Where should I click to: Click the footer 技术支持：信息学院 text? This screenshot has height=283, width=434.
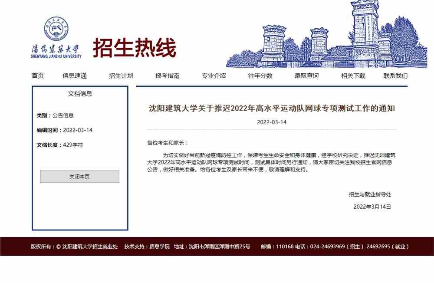(x=147, y=247)
